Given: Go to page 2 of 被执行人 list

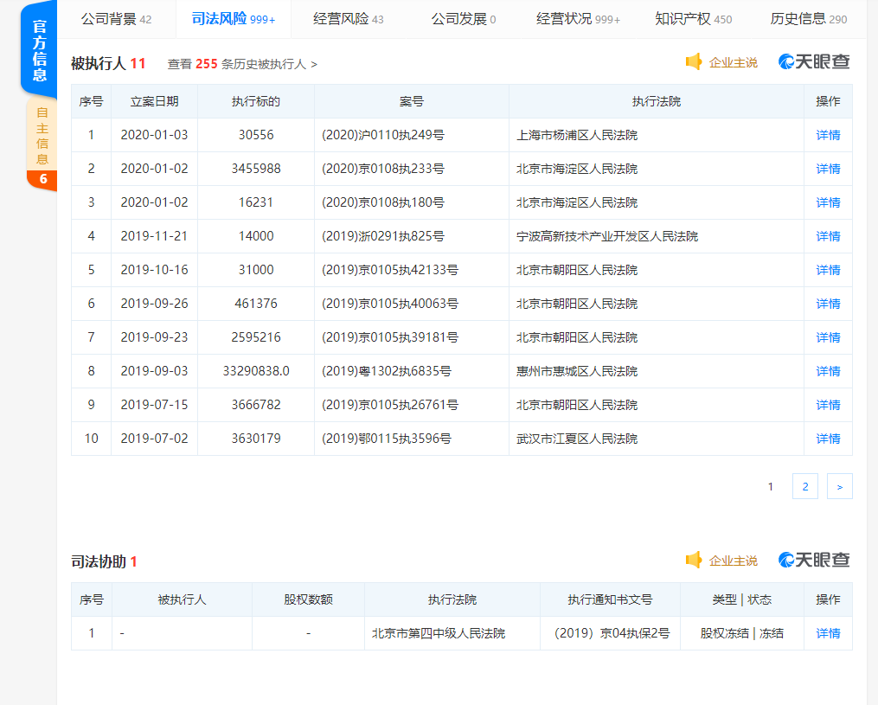Looking at the screenshot, I should (x=804, y=486).
